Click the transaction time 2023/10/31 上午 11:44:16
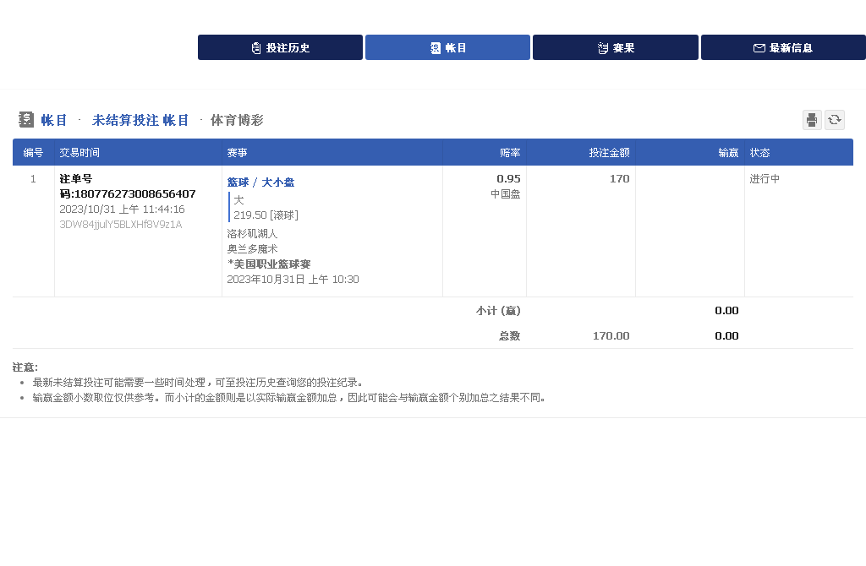This screenshot has width=866, height=566. [122, 209]
